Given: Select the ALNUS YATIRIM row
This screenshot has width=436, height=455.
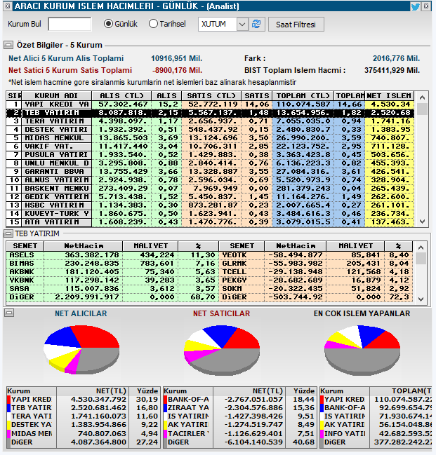Looking at the screenshot, I should tap(209, 180).
